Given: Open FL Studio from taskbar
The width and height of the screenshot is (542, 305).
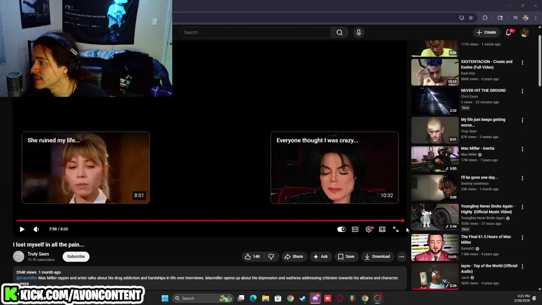Looking at the screenshot, I should [352, 298].
